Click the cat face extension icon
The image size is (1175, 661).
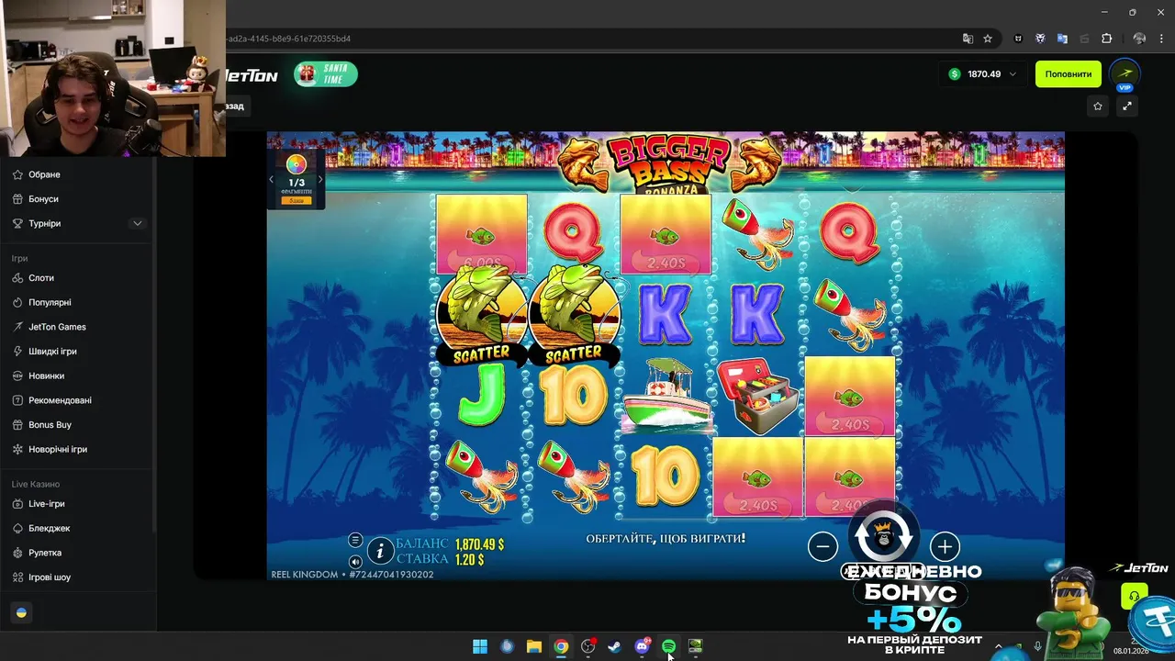tap(1018, 39)
